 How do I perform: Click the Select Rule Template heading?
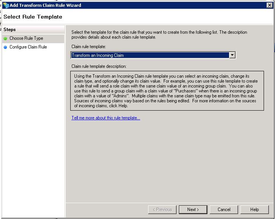33,17
